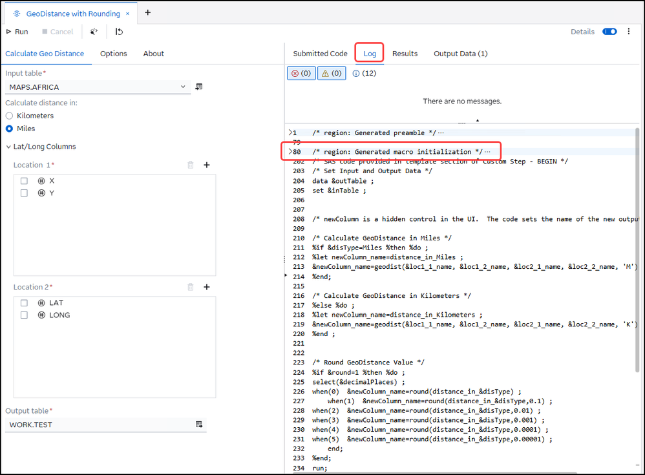Check the Y column checkbox

tap(24, 193)
